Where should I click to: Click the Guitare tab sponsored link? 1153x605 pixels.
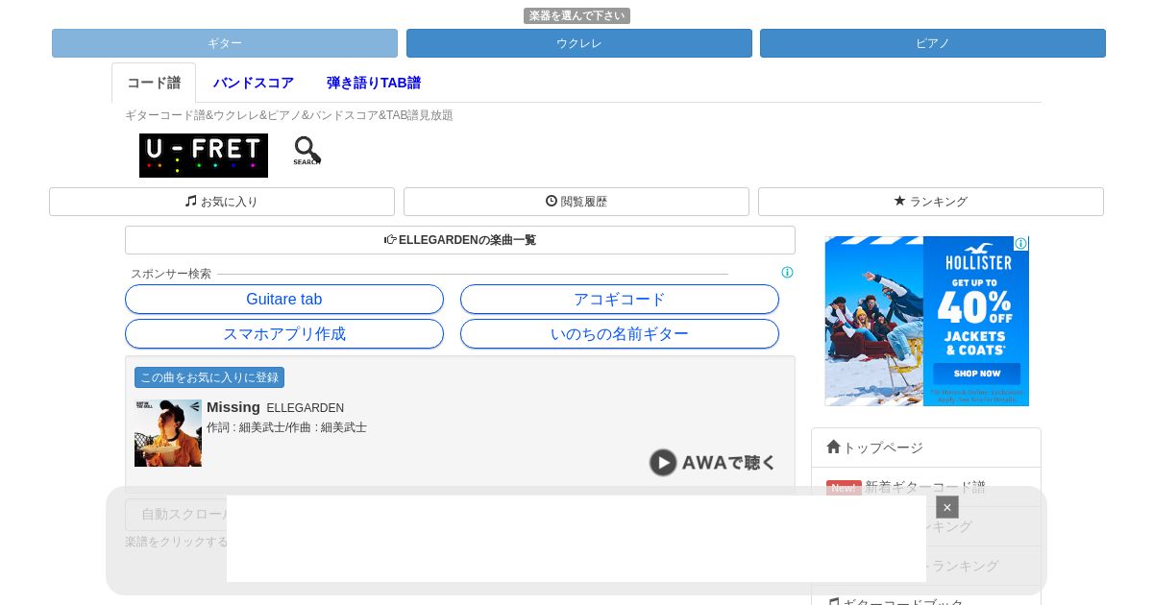click(284, 300)
